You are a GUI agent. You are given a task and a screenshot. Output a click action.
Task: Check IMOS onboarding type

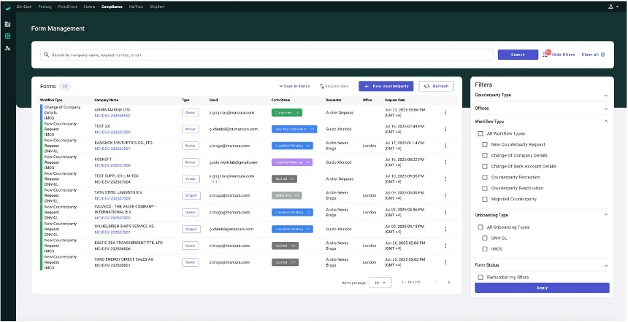click(x=485, y=249)
